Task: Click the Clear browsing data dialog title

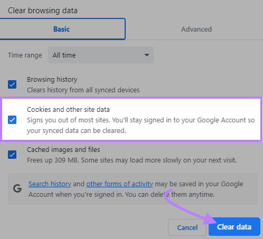Action: 43,11
